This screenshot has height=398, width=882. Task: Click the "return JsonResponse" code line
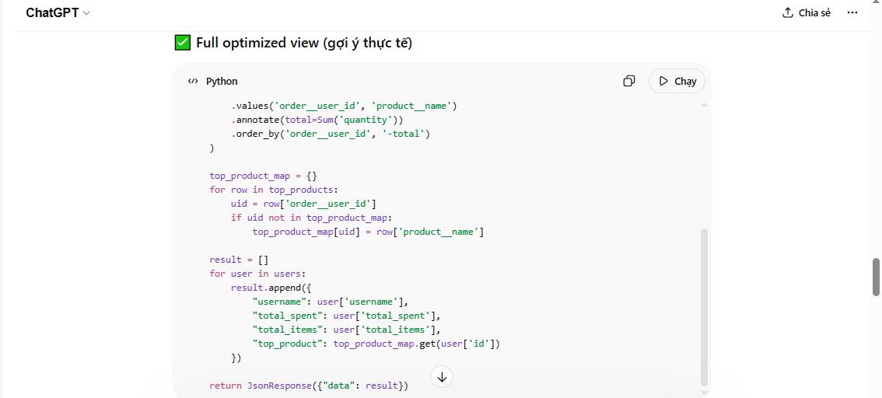click(308, 386)
